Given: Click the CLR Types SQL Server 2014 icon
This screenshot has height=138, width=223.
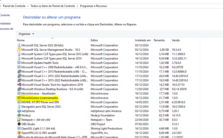Looking at the screenshot, I should [19, 58].
